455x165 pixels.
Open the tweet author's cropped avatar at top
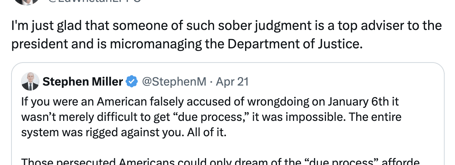27,2
